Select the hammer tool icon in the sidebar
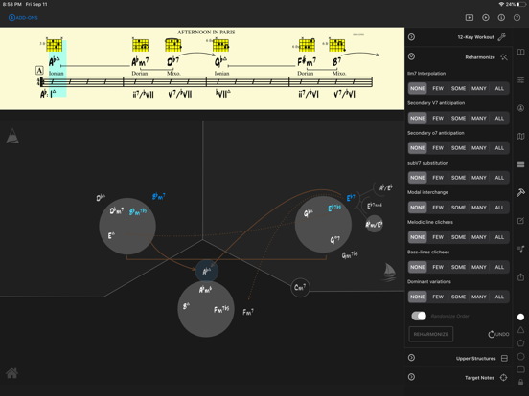This screenshot has width=529, height=396. (x=521, y=192)
